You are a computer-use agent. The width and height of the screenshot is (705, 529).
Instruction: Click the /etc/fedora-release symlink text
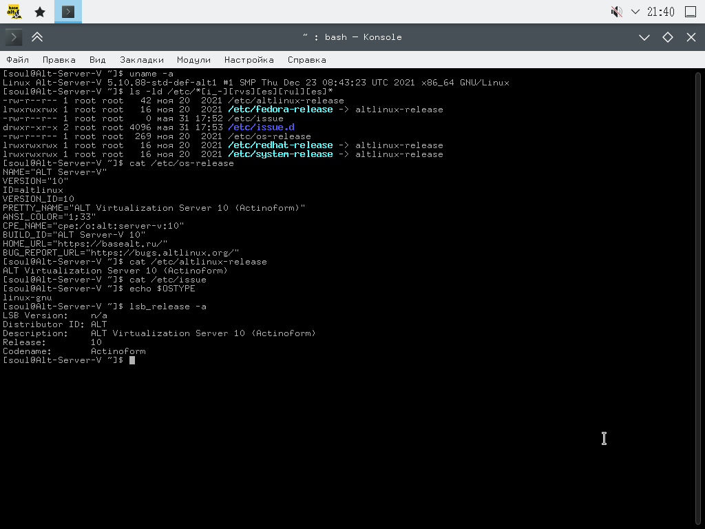pos(281,110)
